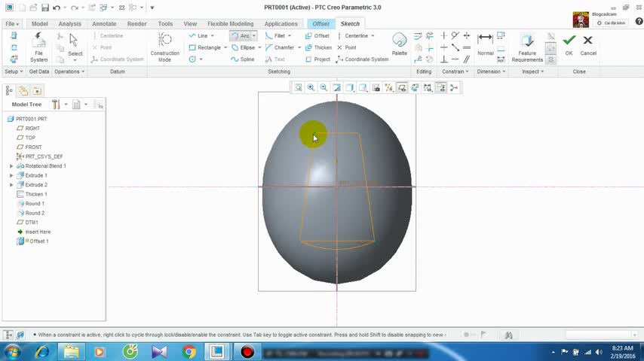644x361 pixels.
Task: Confirm sketch with OK
Action: coord(569,44)
